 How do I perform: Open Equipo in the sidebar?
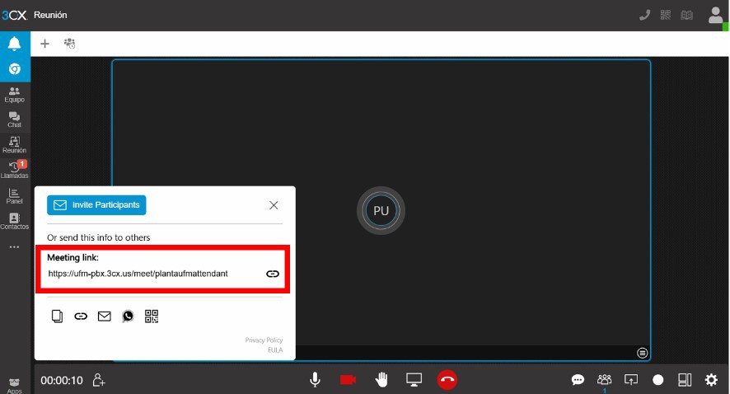click(x=14, y=94)
